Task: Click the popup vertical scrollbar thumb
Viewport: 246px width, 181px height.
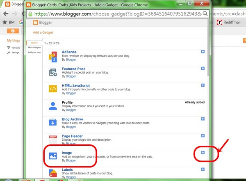Action: (208, 47)
